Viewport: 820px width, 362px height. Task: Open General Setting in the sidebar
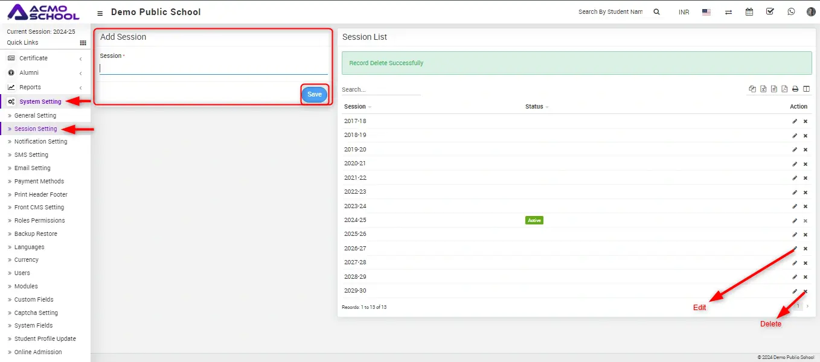[x=35, y=116]
